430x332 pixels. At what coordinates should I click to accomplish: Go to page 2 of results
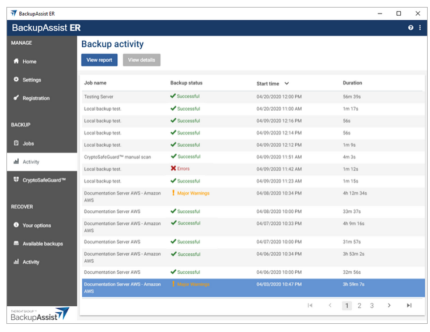tap(359, 305)
